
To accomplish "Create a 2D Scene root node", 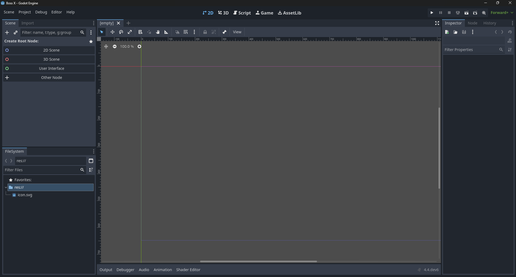I will pos(49,50).
